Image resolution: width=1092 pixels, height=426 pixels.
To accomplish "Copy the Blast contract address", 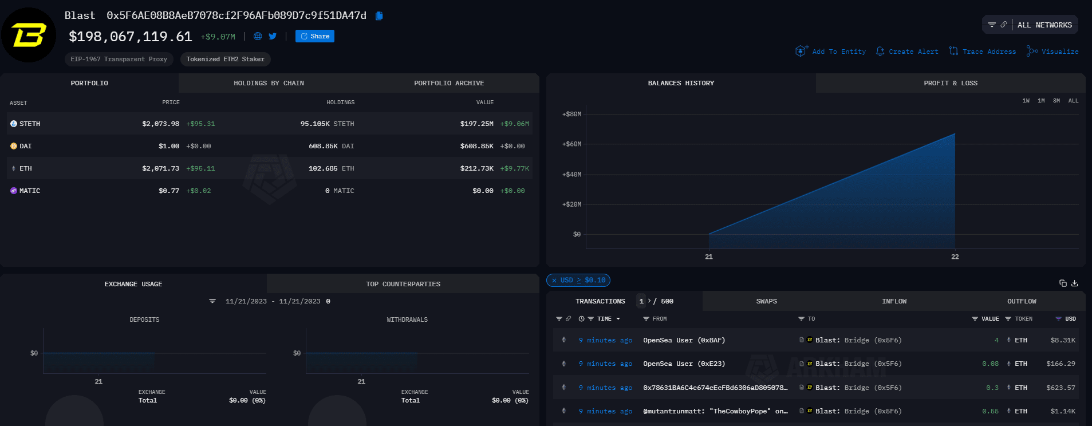I will tap(379, 16).
